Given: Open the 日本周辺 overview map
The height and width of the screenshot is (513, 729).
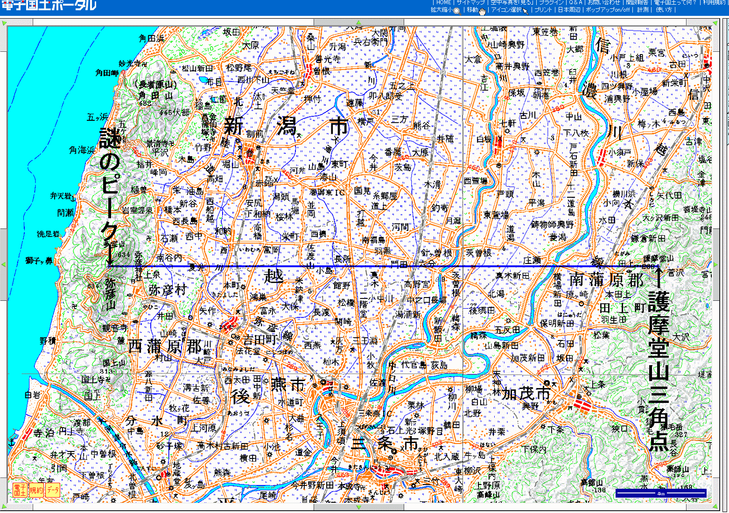Looking at the screenshot, I should tap(569, 10).
